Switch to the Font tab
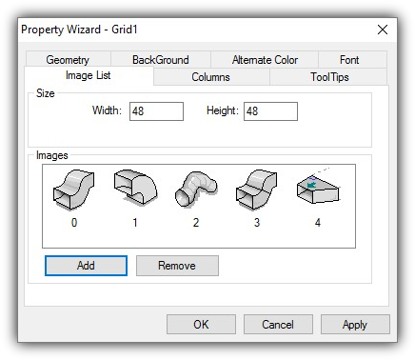 [349, 60]
